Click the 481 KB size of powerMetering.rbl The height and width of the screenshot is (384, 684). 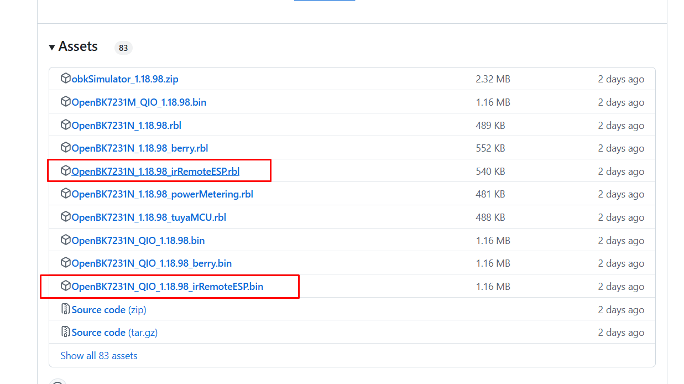pyautogui.click(x=490, y=194)
